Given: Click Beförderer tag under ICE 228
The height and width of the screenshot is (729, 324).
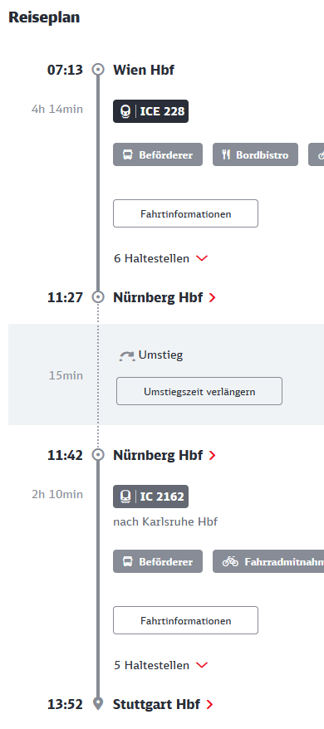Looking at the screenshot, I should [x=158, y=154].
